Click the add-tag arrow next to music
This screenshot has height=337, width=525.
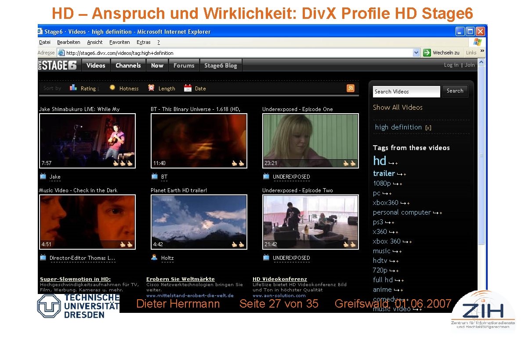tap(397, 251)
